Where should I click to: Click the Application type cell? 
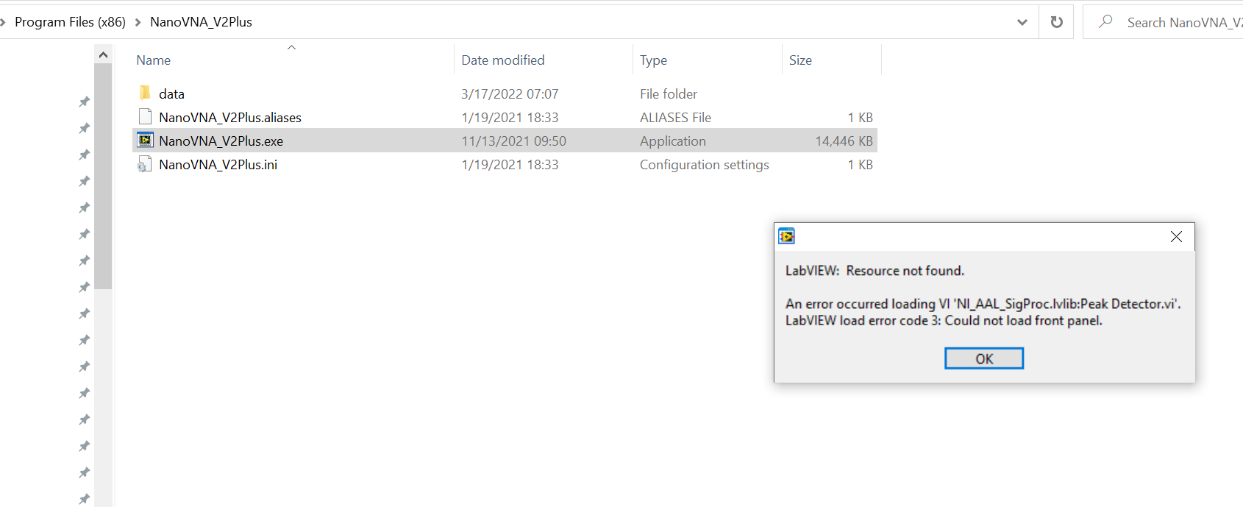[672, 141]
